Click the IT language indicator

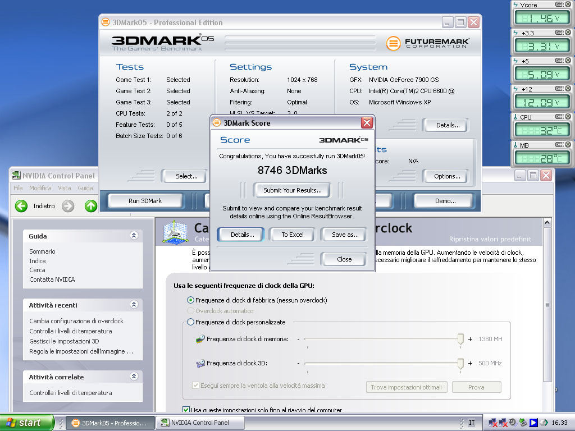tap(472, 423)
